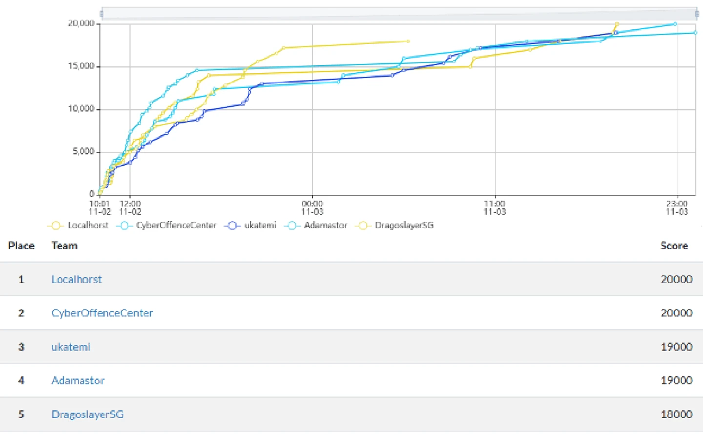Click Adamastor's last data point at right edge

coord(695,33)
